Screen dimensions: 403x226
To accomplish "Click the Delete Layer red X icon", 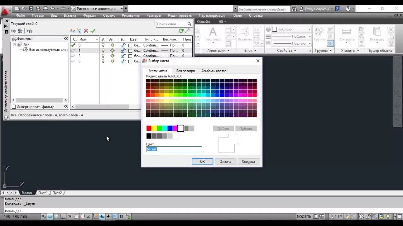I will 86,31.
